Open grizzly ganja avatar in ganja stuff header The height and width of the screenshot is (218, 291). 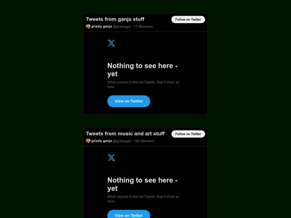[x=88, y=26]
